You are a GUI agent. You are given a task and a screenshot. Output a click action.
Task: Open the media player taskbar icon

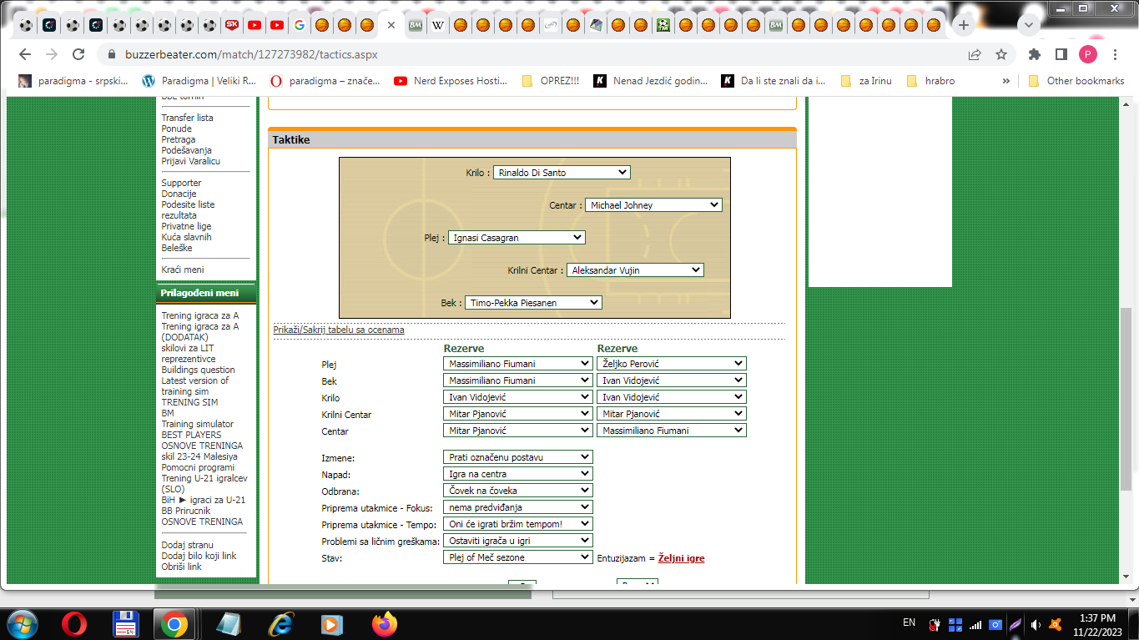(x=332, y=623)
